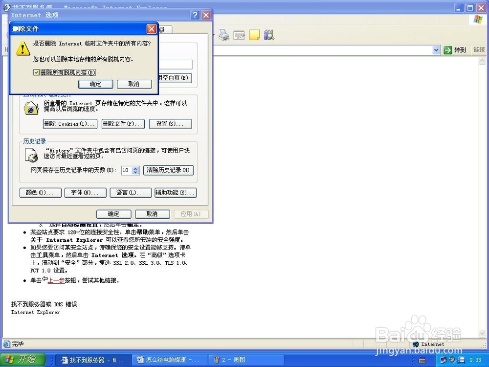Click the keyboard input method icon in taskbar
Viewport: 489px width, 367px height.
(422, 360)
